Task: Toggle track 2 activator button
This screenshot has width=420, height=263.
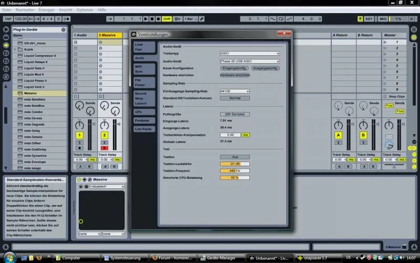Action: point(104,135)
